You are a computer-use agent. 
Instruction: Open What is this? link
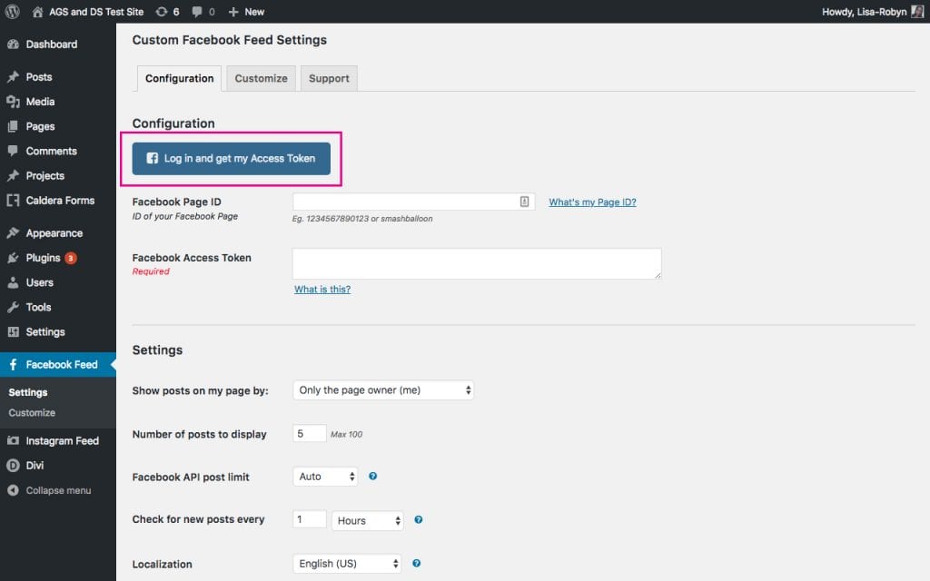click(x=322, y=290)
